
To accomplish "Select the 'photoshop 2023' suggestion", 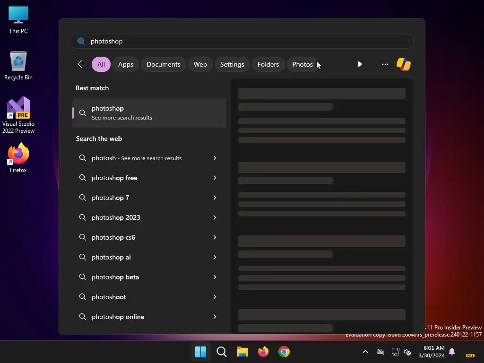I will click(149, 217).
